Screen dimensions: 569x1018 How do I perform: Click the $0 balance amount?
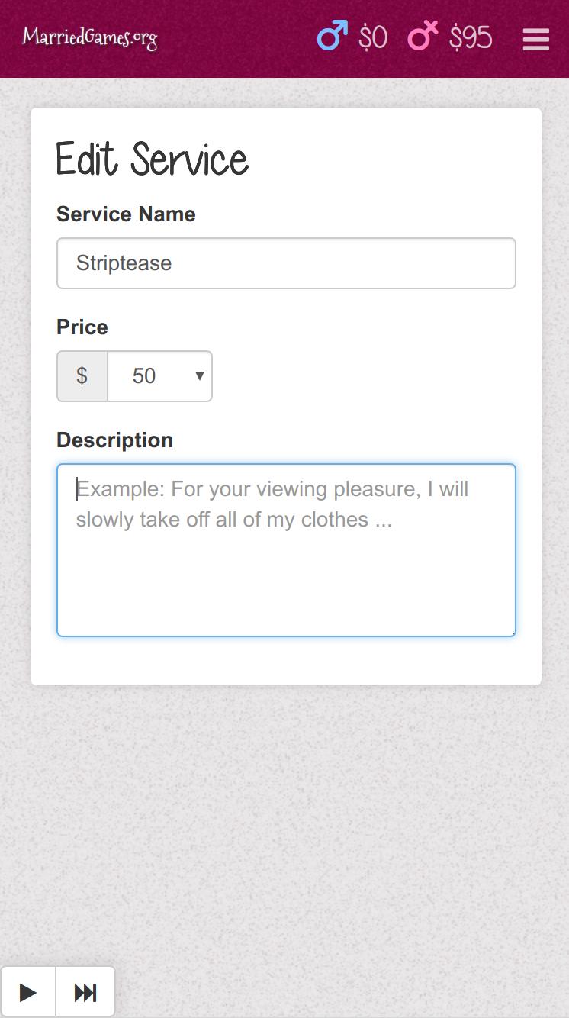(373, 37)
